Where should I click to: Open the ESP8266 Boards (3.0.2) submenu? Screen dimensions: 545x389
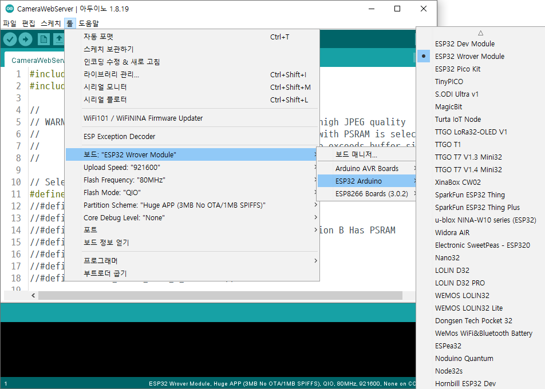click(x=366, y=193)
